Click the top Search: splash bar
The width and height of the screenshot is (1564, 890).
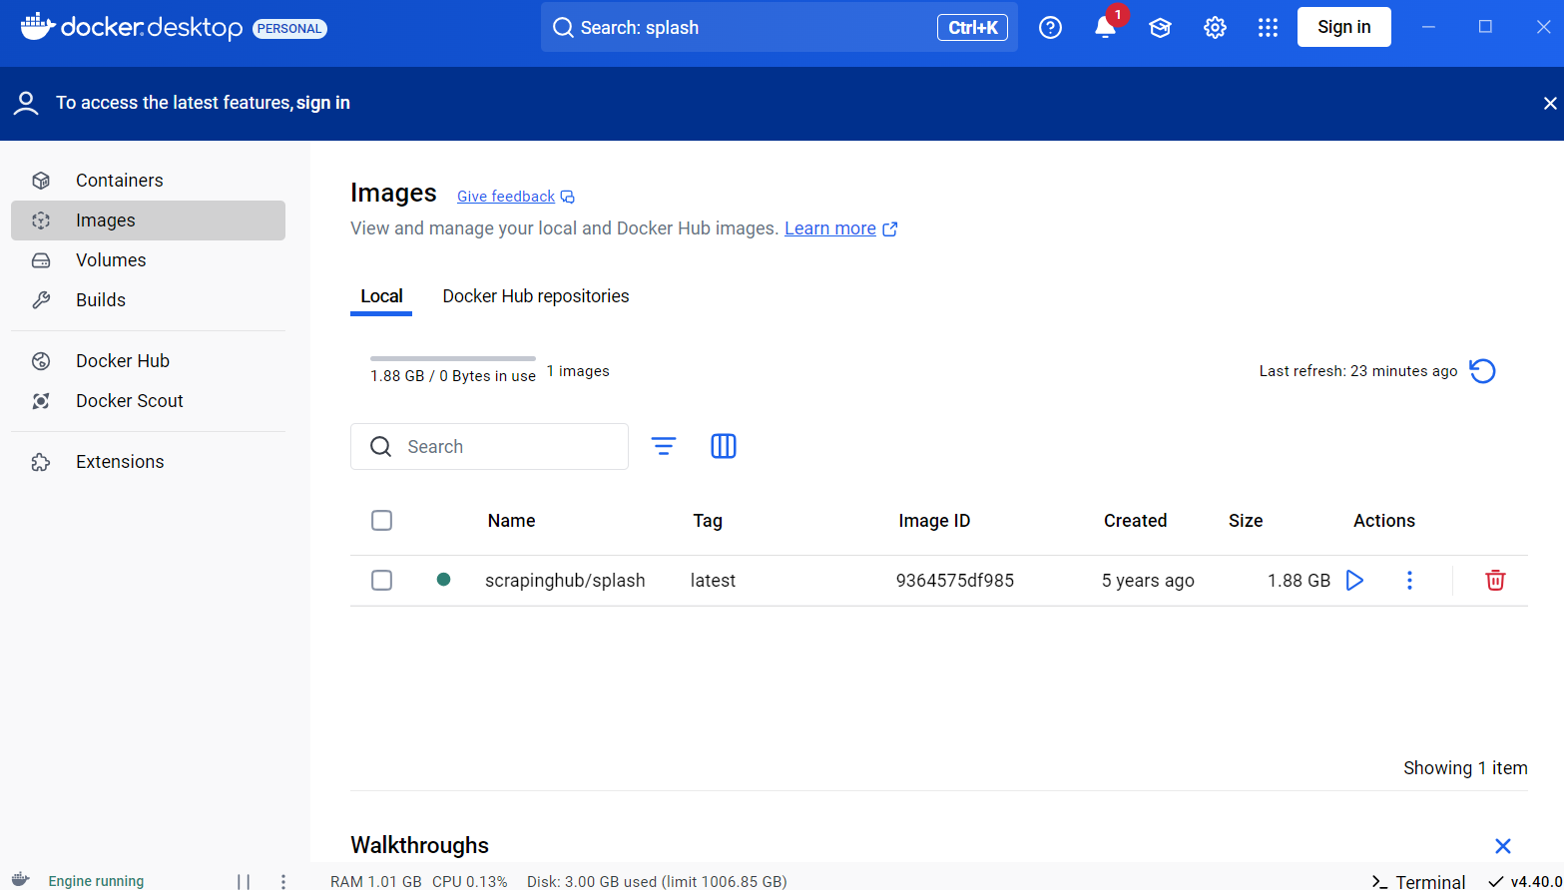tap(780, 27)
